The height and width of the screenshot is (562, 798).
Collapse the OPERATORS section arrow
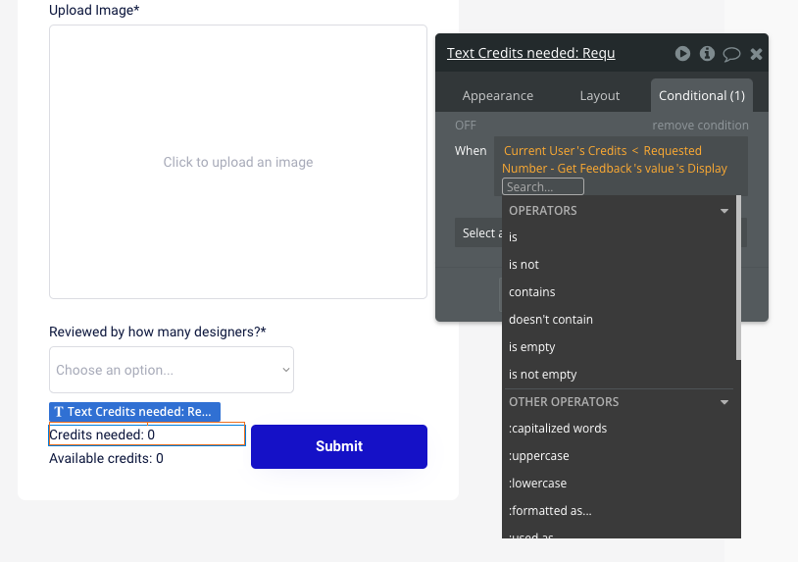pos(724,211)
